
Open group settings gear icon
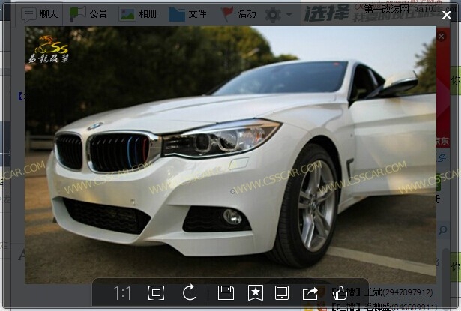click(273, 15)
